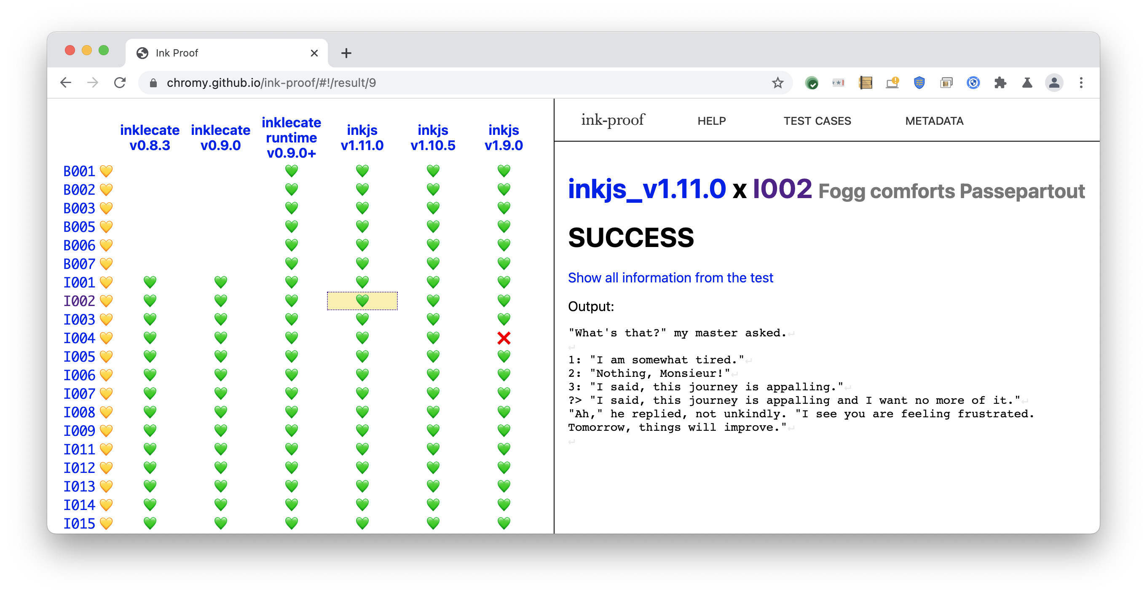Open the Chrome profile avatar

coord(1053,83)
